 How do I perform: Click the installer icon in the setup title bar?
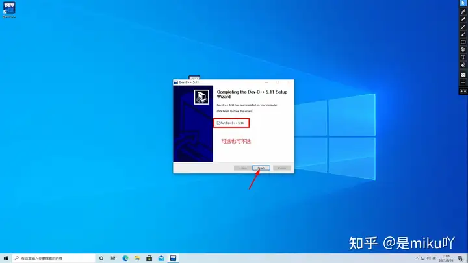coord(175,82)
